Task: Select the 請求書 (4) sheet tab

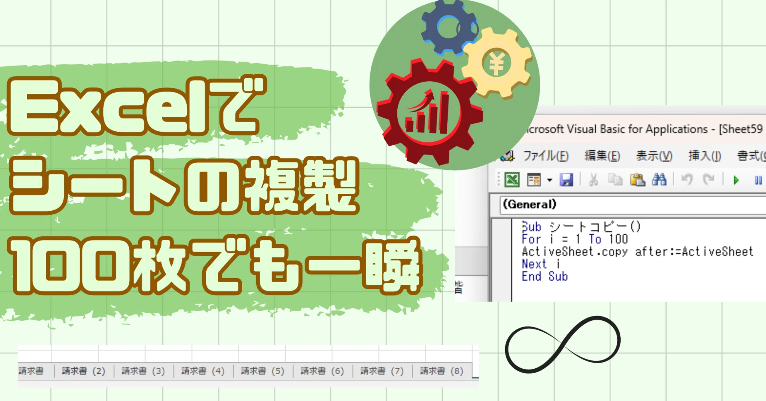Action: point(203,371)
